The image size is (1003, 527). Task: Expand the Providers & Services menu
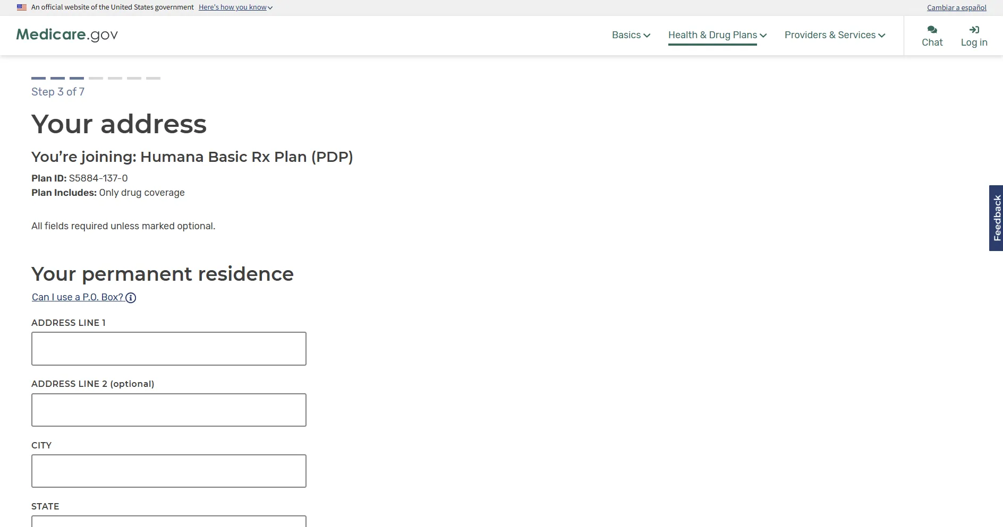click(835, 35)
